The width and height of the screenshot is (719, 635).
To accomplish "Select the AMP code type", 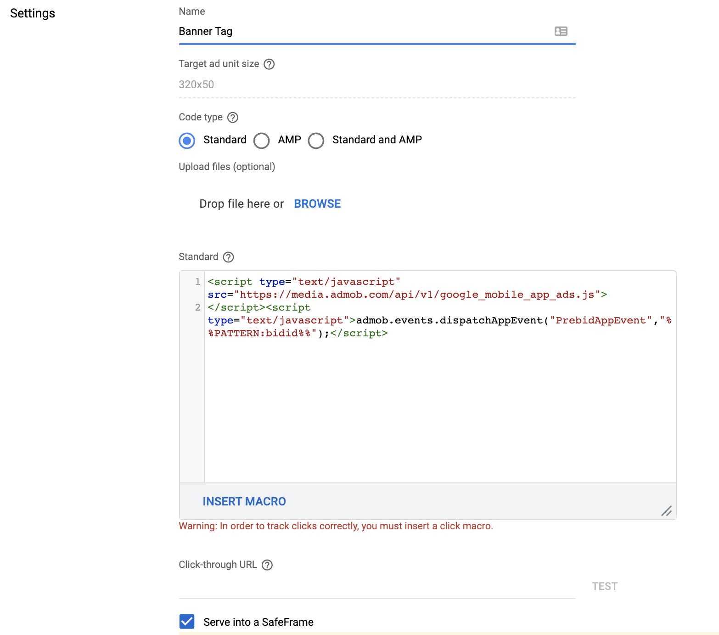I will [x=261, y=141].
